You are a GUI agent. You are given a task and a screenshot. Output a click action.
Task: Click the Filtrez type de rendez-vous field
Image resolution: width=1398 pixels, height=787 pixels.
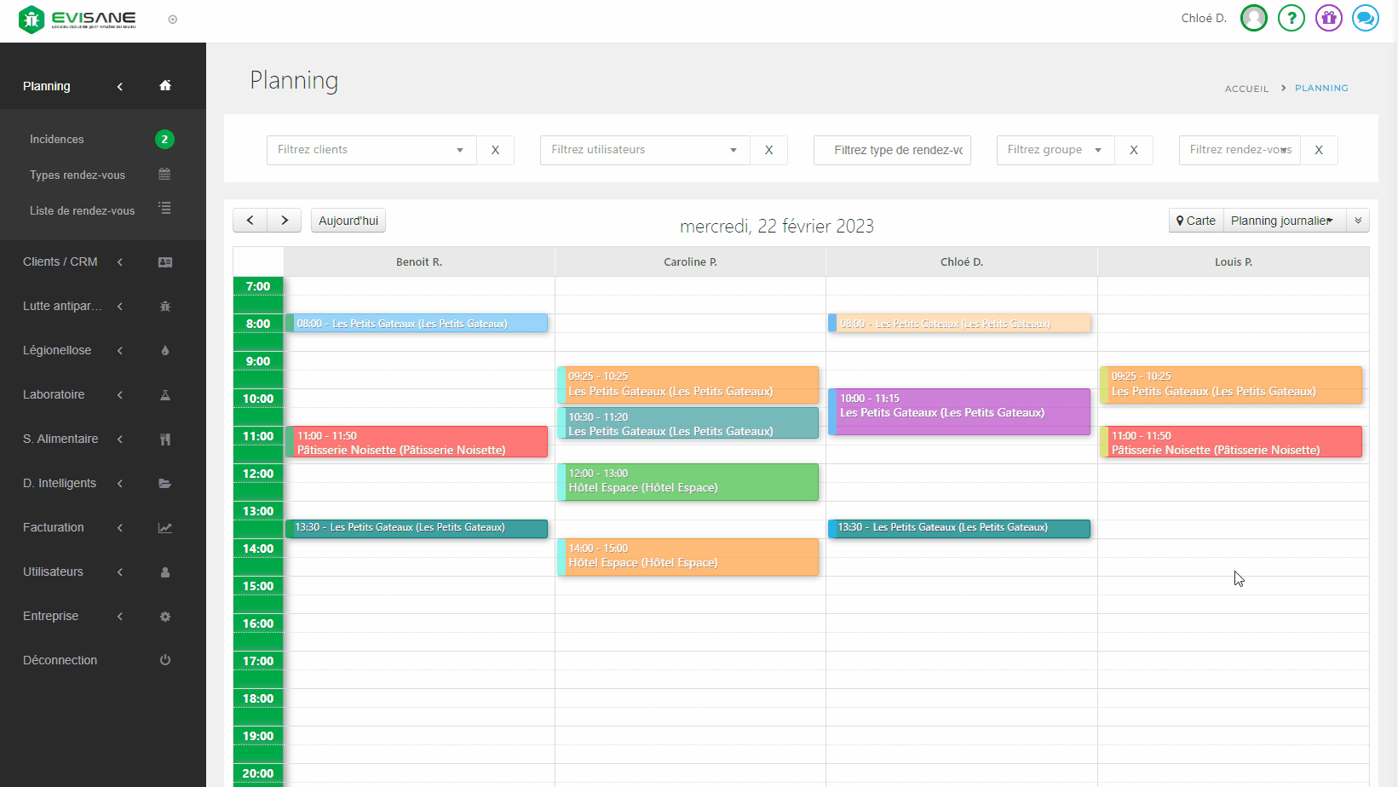click(892, 150)
